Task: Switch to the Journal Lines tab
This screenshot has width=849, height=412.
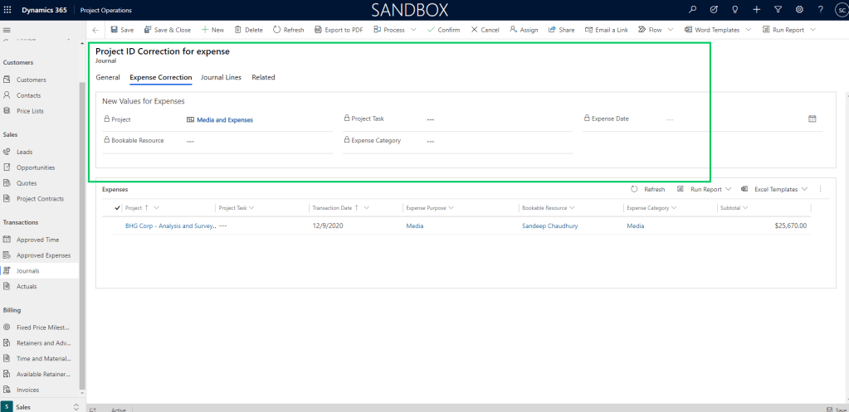Action: 221,77
